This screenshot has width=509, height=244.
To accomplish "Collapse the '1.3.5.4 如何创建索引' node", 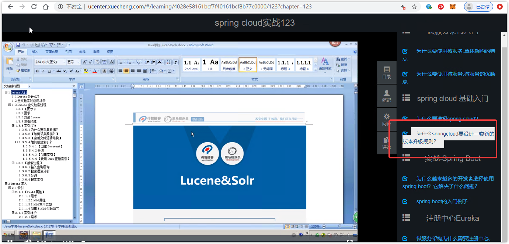I will click(17, 142).
